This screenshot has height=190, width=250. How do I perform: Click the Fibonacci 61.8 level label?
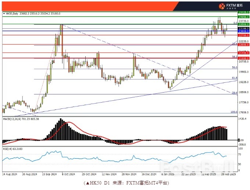[234, 78]
